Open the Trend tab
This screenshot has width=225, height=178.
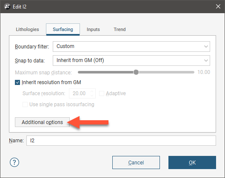(120, 29)
